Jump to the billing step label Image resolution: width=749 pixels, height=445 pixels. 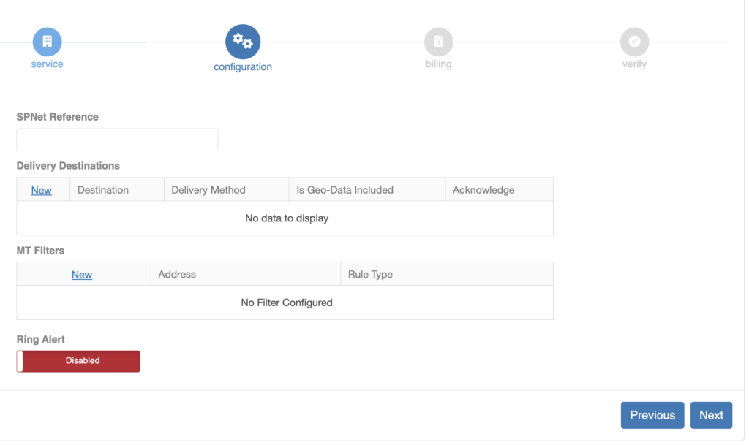point(438,64)
